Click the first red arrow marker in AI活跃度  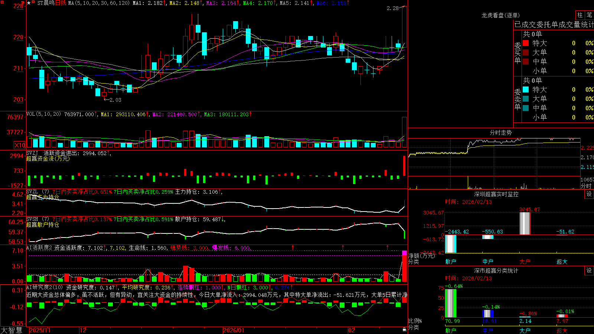click(293, 247)
